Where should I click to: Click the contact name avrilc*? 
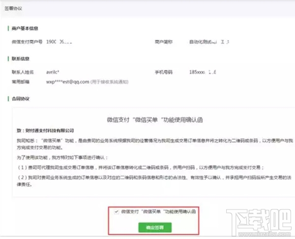coord(53,72)
